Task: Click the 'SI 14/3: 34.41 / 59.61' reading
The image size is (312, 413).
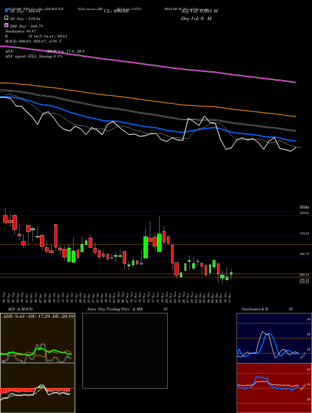Action: [47, 36]
